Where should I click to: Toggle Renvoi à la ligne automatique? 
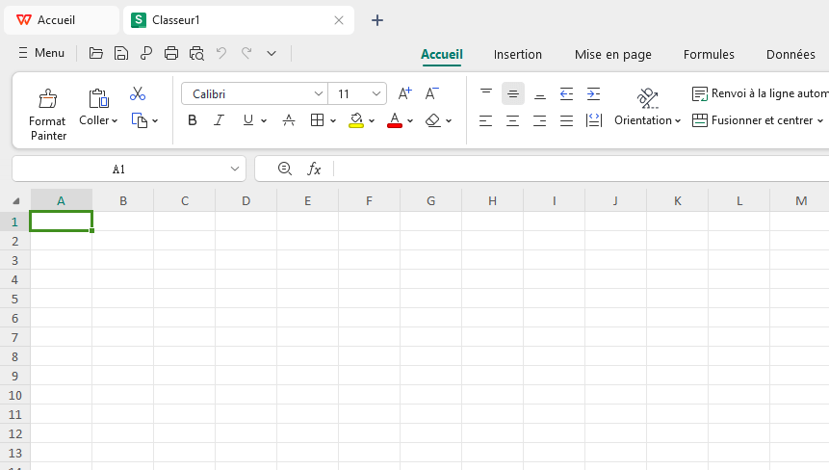(x=760, y=93)
